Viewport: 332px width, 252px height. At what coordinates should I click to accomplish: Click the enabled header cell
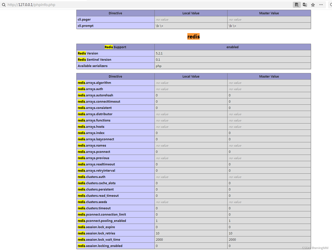click(233, 47)
